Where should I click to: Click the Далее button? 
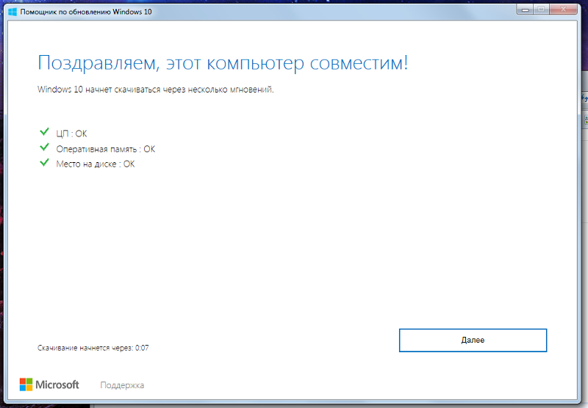(473, 340)
